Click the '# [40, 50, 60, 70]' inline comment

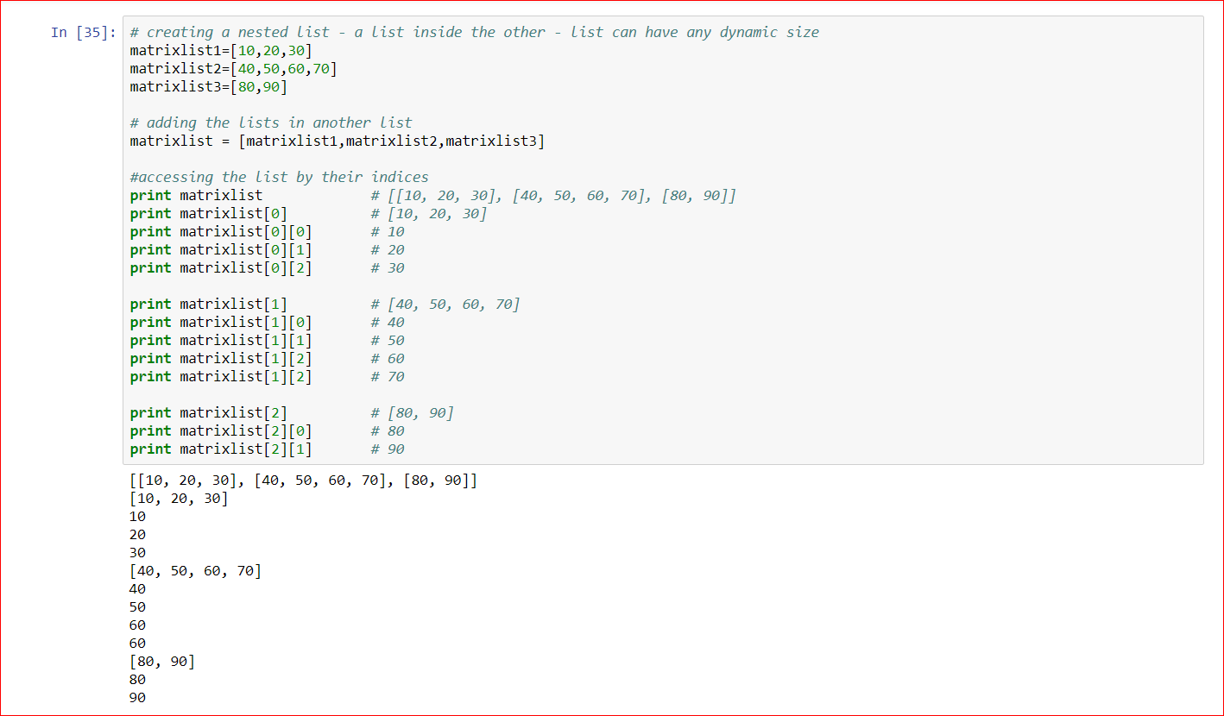click(445, 305)
